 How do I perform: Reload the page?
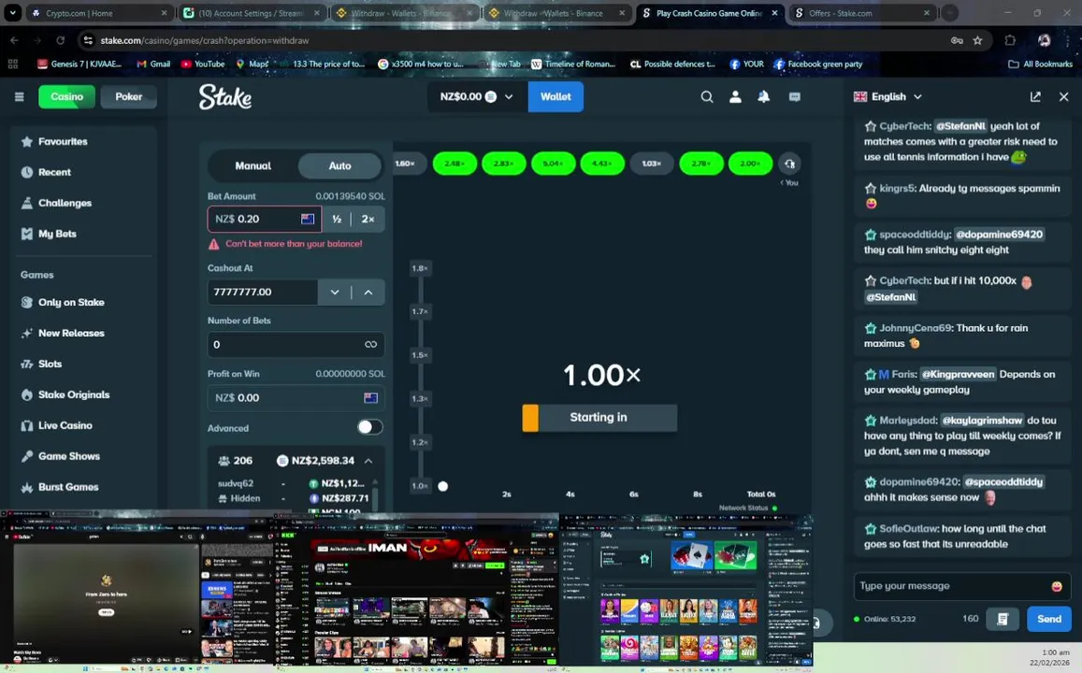coord(60,41)
